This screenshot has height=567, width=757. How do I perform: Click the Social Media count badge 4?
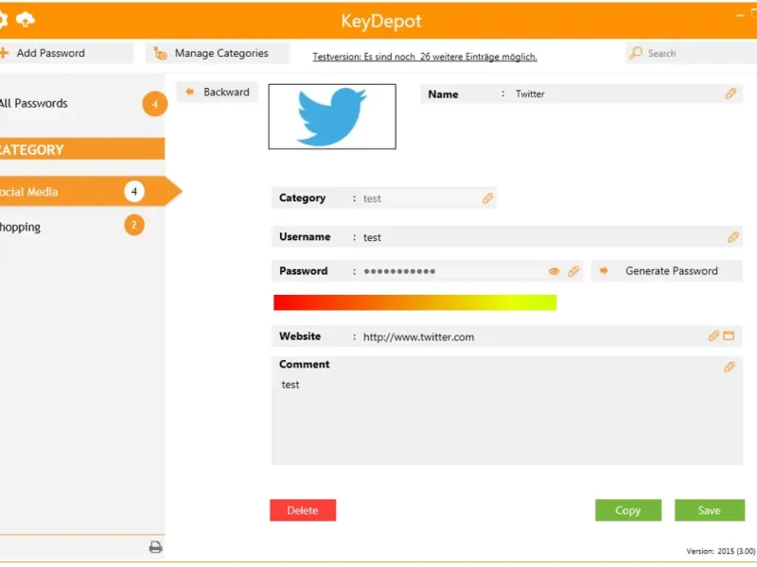(x=134, y=192)
